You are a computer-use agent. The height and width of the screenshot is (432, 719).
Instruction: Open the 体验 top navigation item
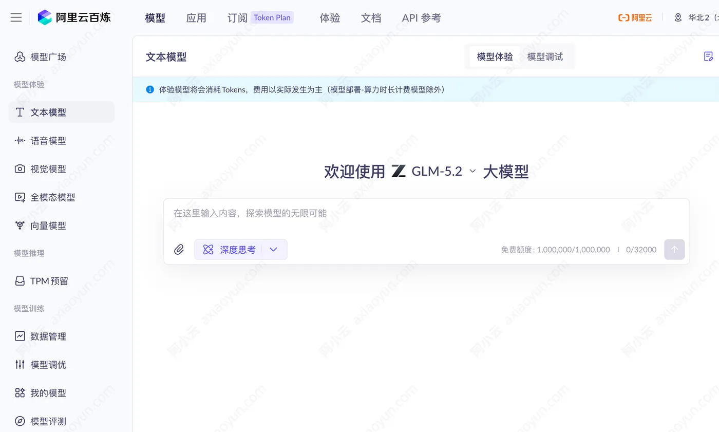point(330,18)
